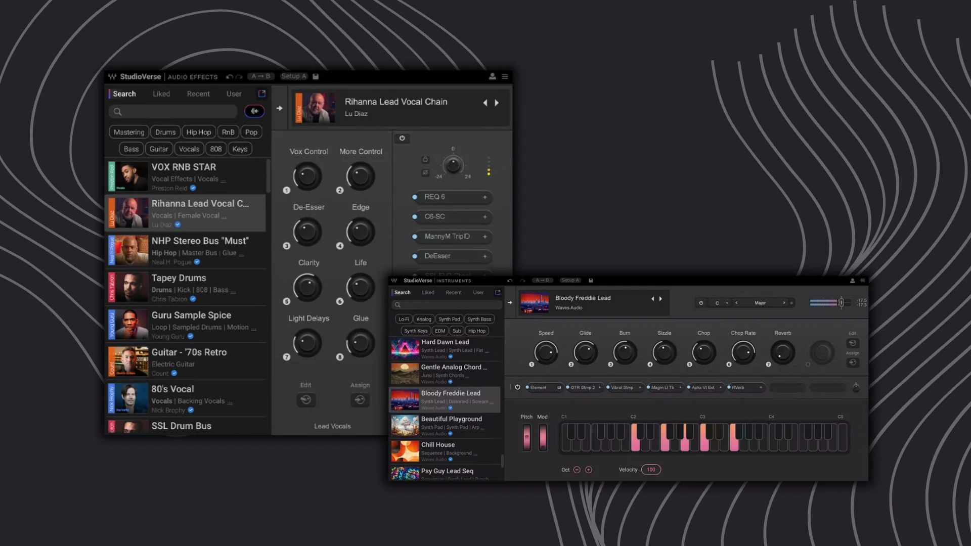Click the audio-wave search icon button
Viewport: 971px width, 546px height.
tap(254, 111)
